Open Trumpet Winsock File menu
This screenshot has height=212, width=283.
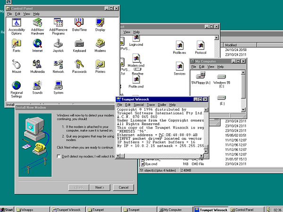120,105
